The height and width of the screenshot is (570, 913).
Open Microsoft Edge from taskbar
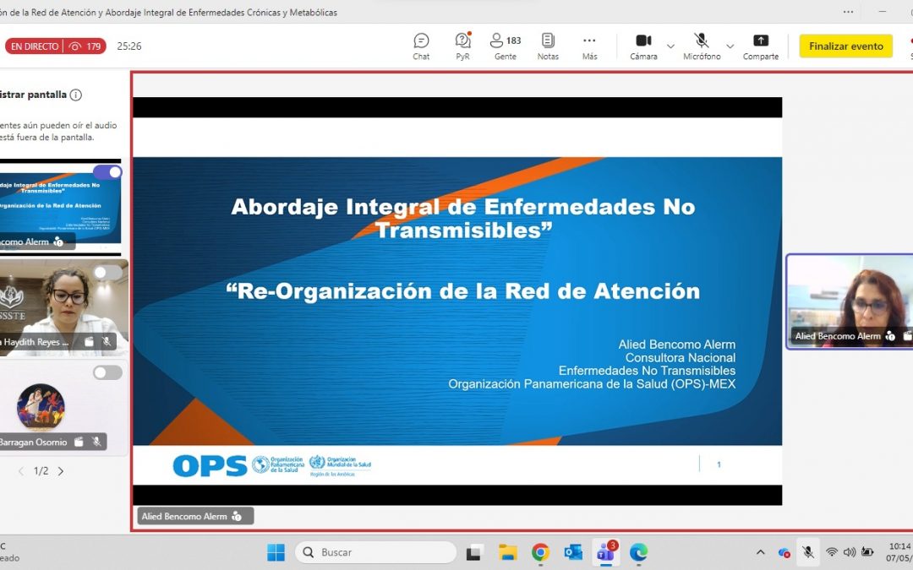639,552
